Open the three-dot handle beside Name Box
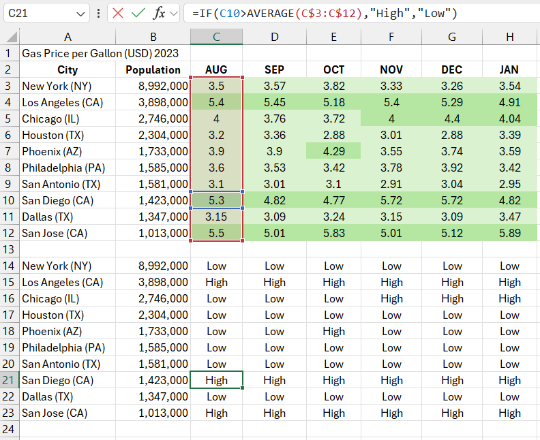 [x=98, y=14]
